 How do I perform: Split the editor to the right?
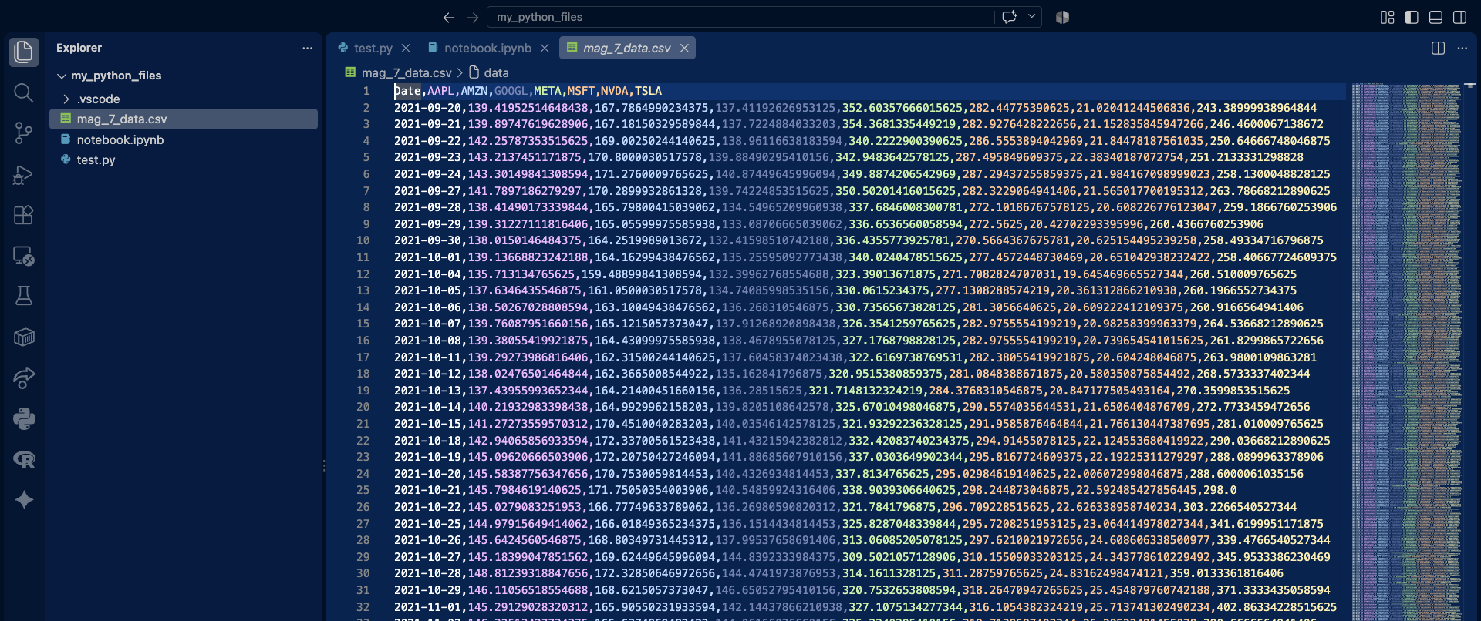[x=1438, y=48]
